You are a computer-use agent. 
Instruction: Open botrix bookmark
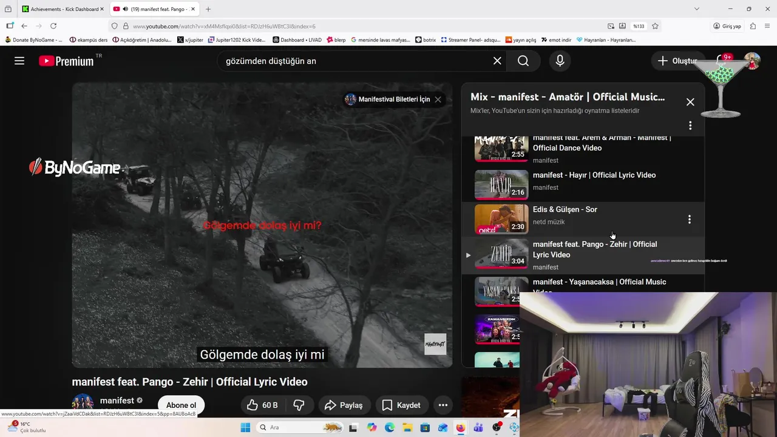(x=426, y=40)
